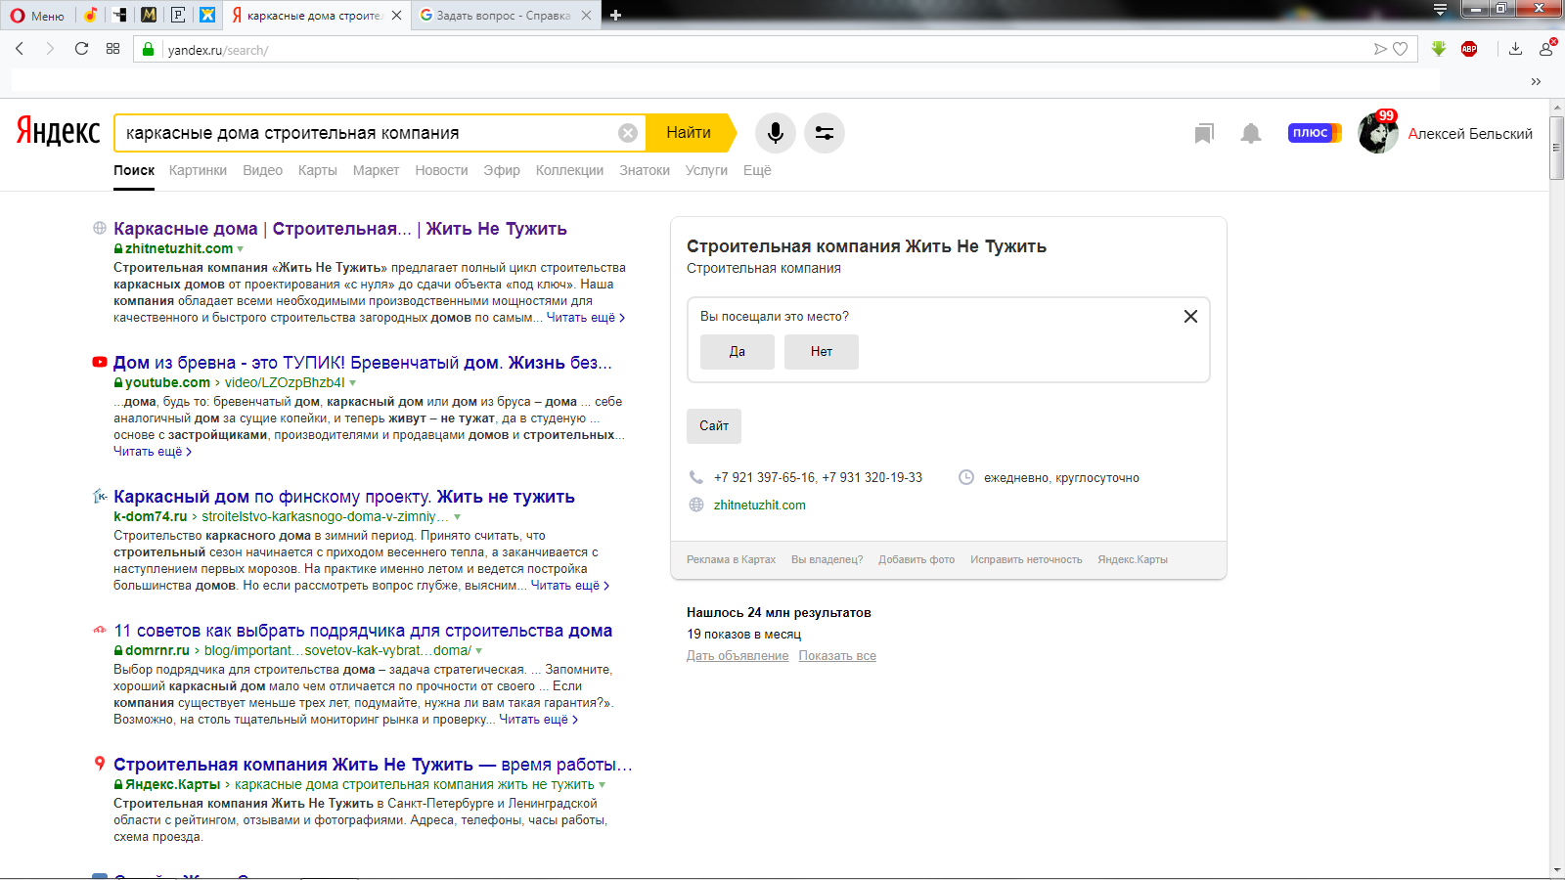The image size is (1565, 880).
Task: Expand Читать ещё in domrnr.ru result
Action: [538, 720]
